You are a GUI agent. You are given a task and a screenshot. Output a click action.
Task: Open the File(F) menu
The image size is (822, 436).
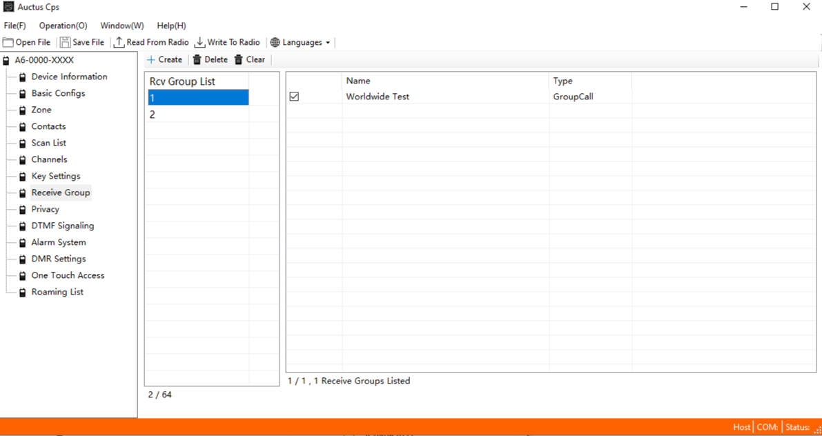pos(14,26)
